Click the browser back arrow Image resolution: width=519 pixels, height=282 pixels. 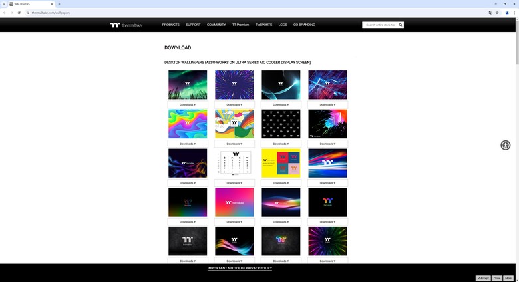coord(4,13)
